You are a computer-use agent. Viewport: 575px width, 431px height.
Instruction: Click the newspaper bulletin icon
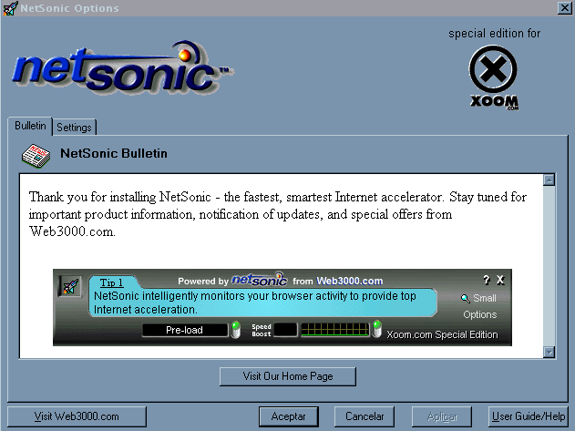coord(36,156)
